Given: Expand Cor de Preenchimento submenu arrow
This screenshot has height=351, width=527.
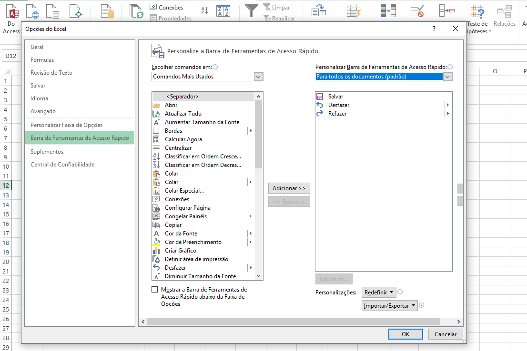Looking at the screenshot, I should pos(250,242).
